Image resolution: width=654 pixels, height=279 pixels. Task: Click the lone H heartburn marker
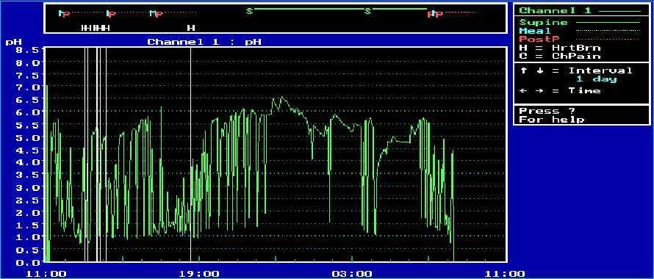click(191, 28)
